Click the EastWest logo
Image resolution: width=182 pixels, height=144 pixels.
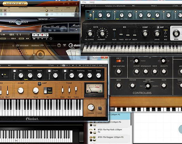coord(19,22)
